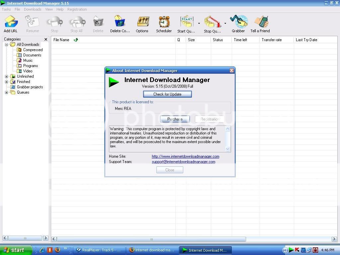Click Internet Explorer quick launch icon
340x255 pixels.
[x=42, y=250]
